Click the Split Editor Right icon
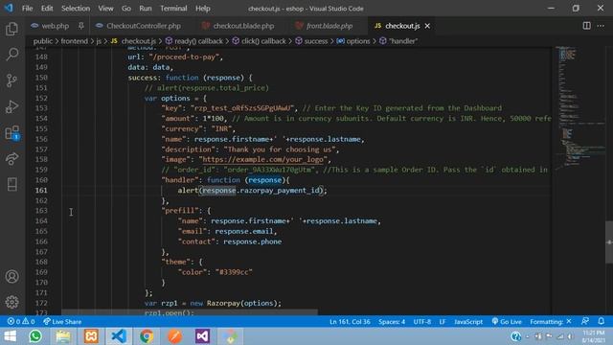This screenshot has height=345, width=613. click(586, 26)
